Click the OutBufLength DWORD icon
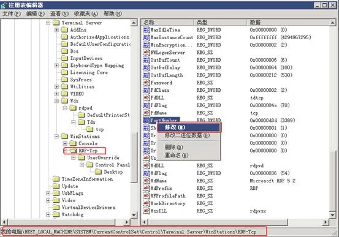 pyautogui.click(x=147, y=75)
